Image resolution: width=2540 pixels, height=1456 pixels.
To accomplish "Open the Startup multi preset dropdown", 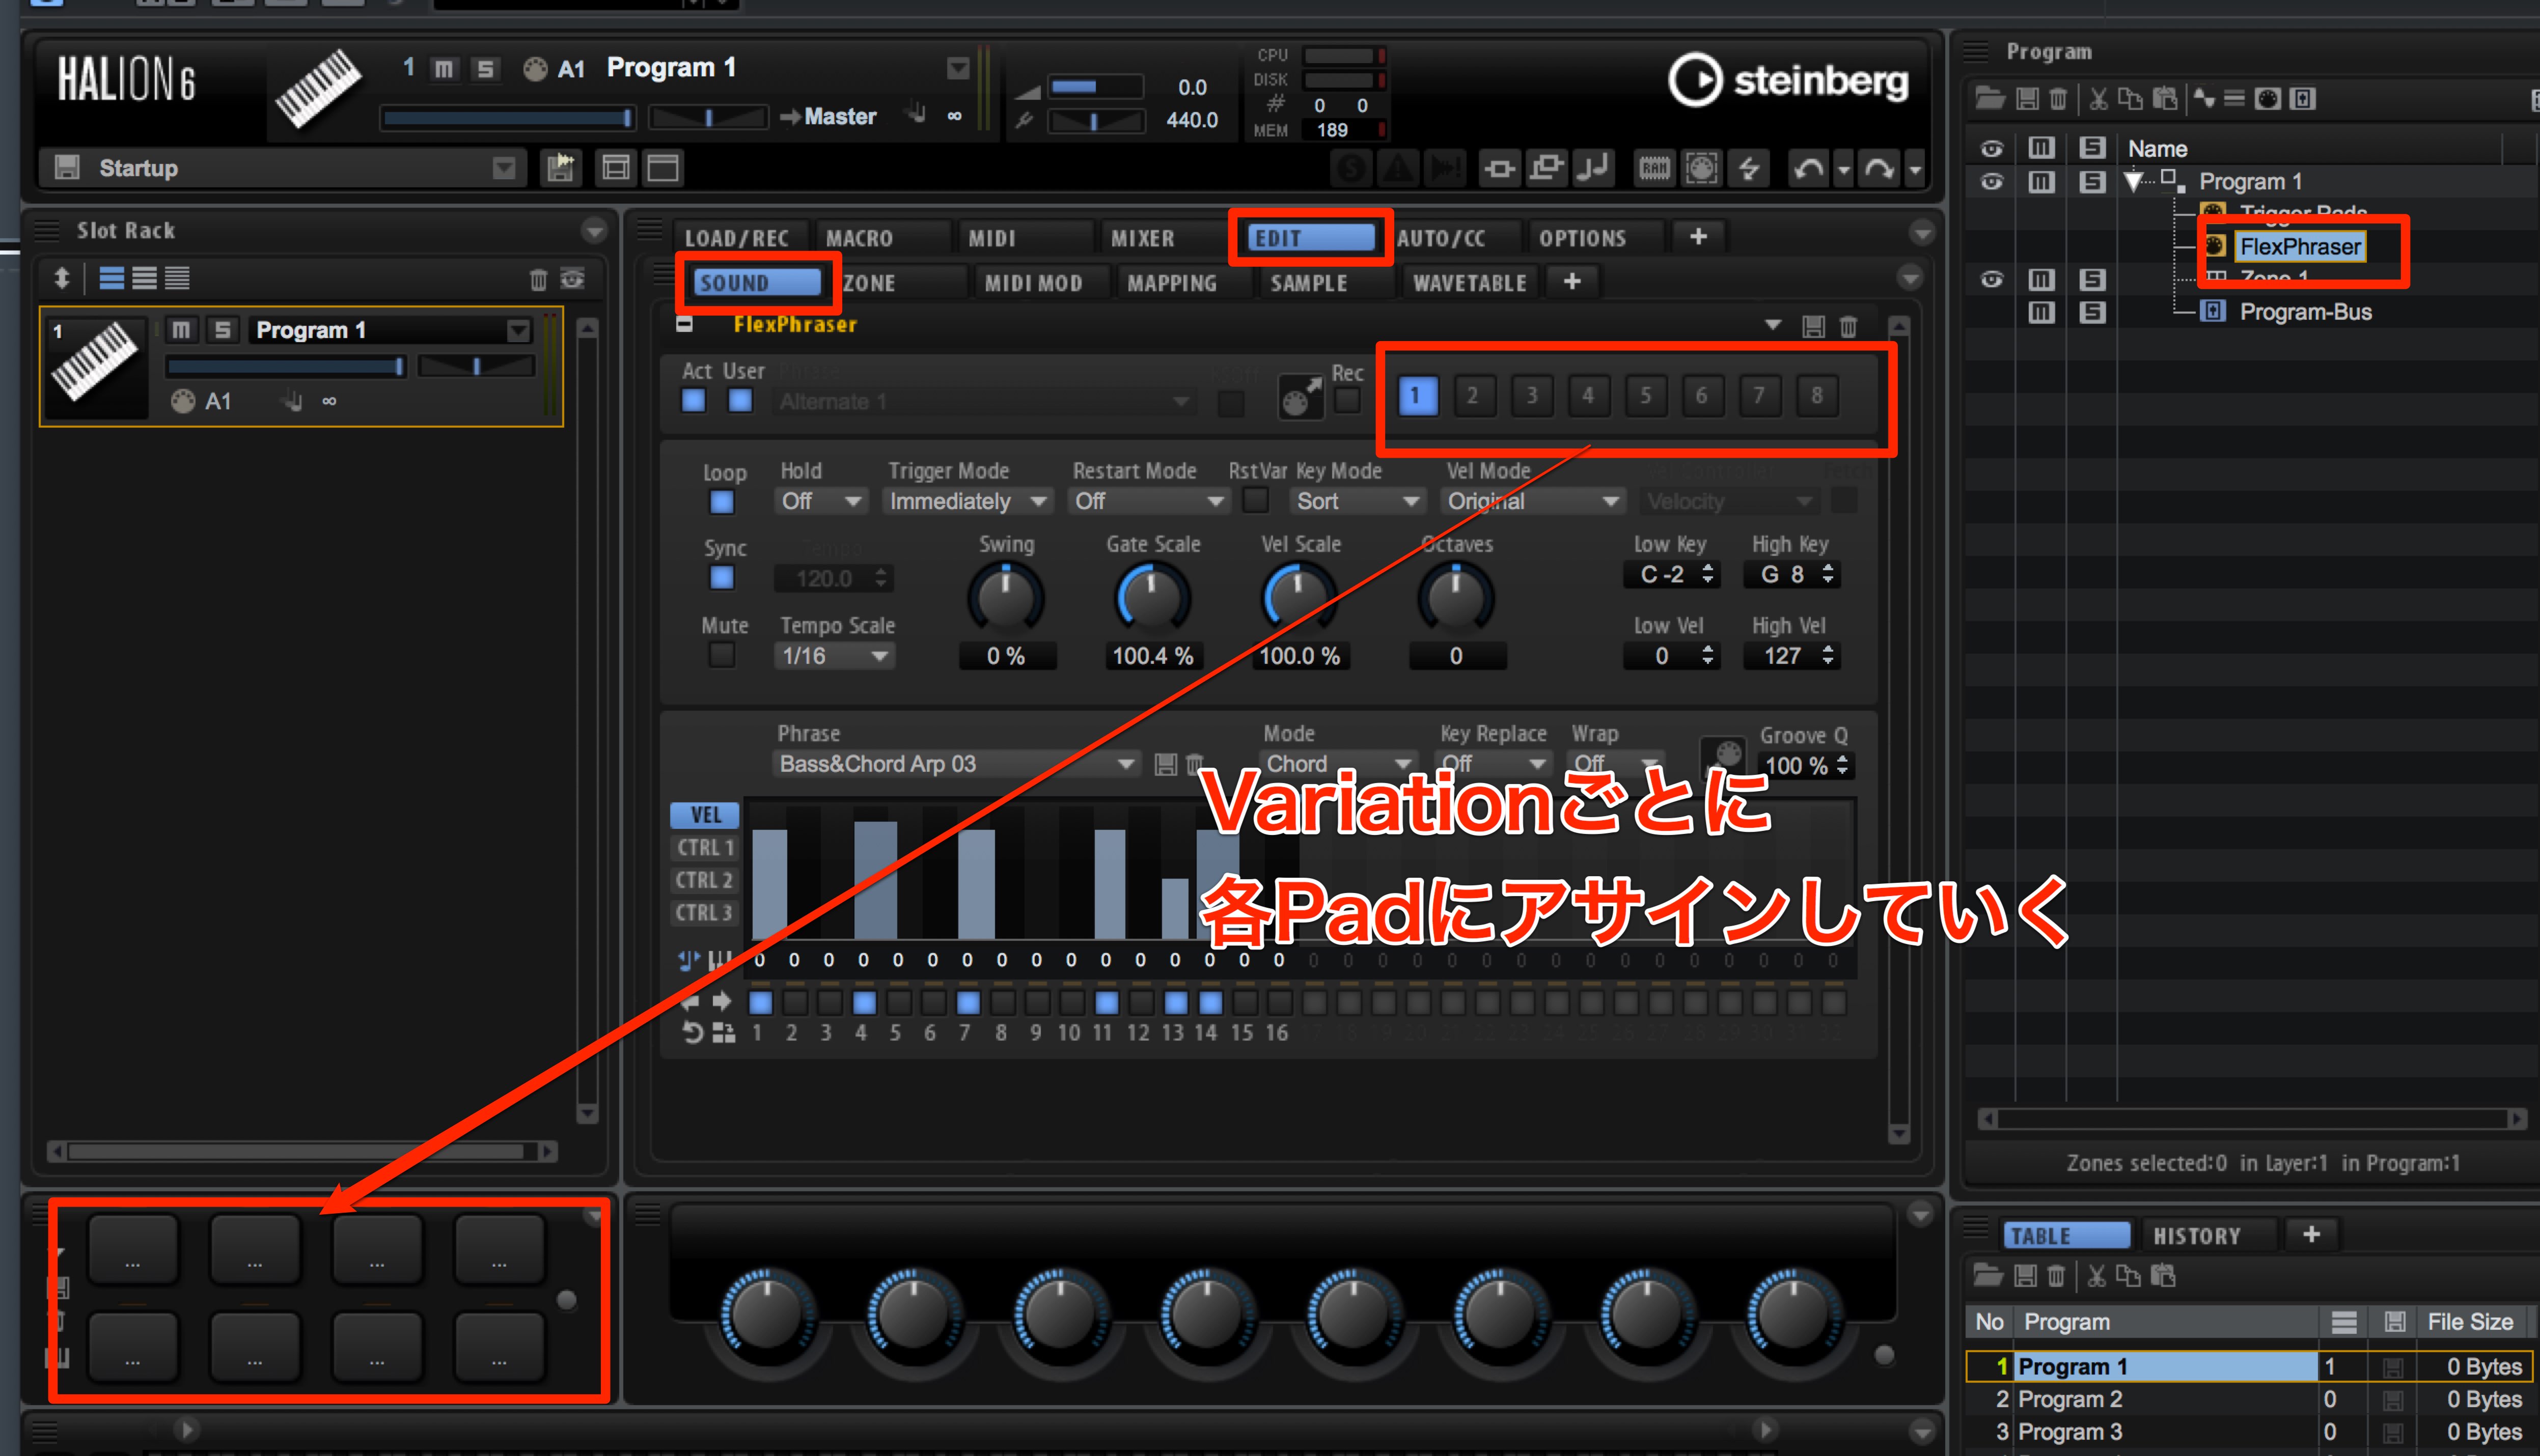I will click(505, 167).
